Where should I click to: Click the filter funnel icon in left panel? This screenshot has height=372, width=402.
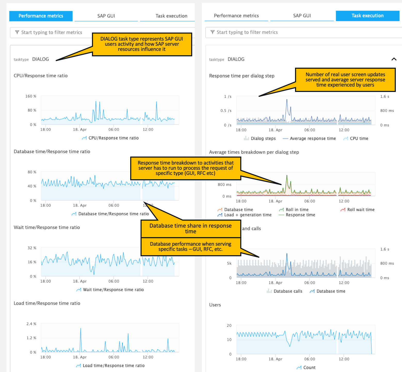pyautogui.click(x=17, y=32)
